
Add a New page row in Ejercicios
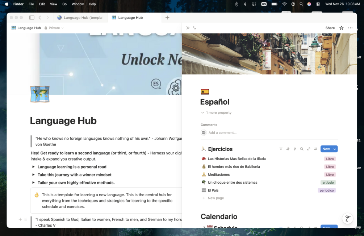click(x=213, y=198)
